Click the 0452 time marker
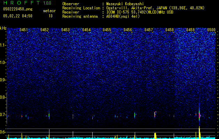219x139 pixels. (45, 30)
